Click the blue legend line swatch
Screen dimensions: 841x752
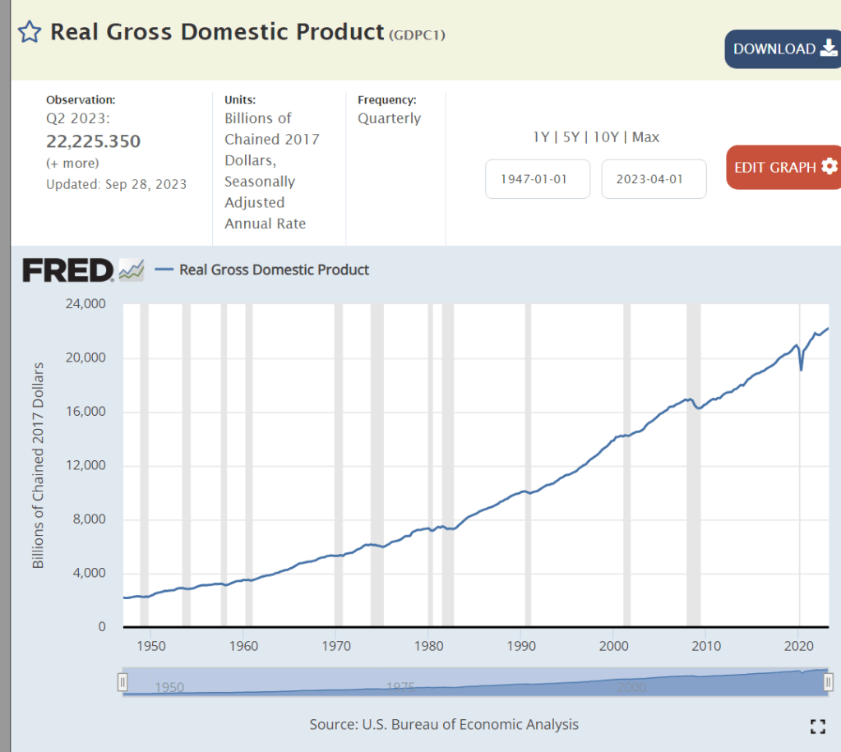coord(164,270)
